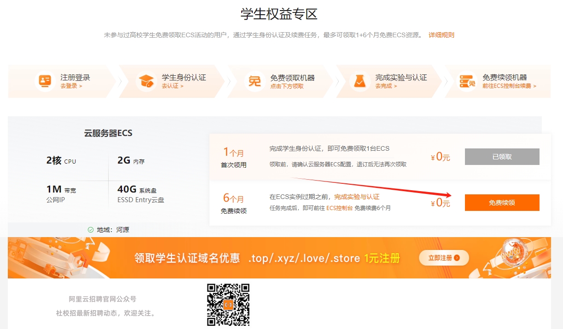Click the 学生权益专区 page heading

point(279,14)
